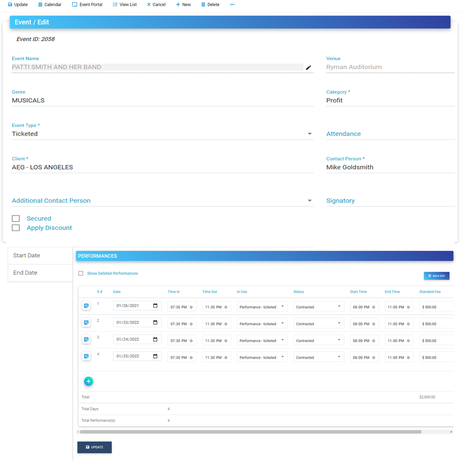Open the Calendar icon in the toolbar
This screenshot has width=461, height=469.
[39, 4]
